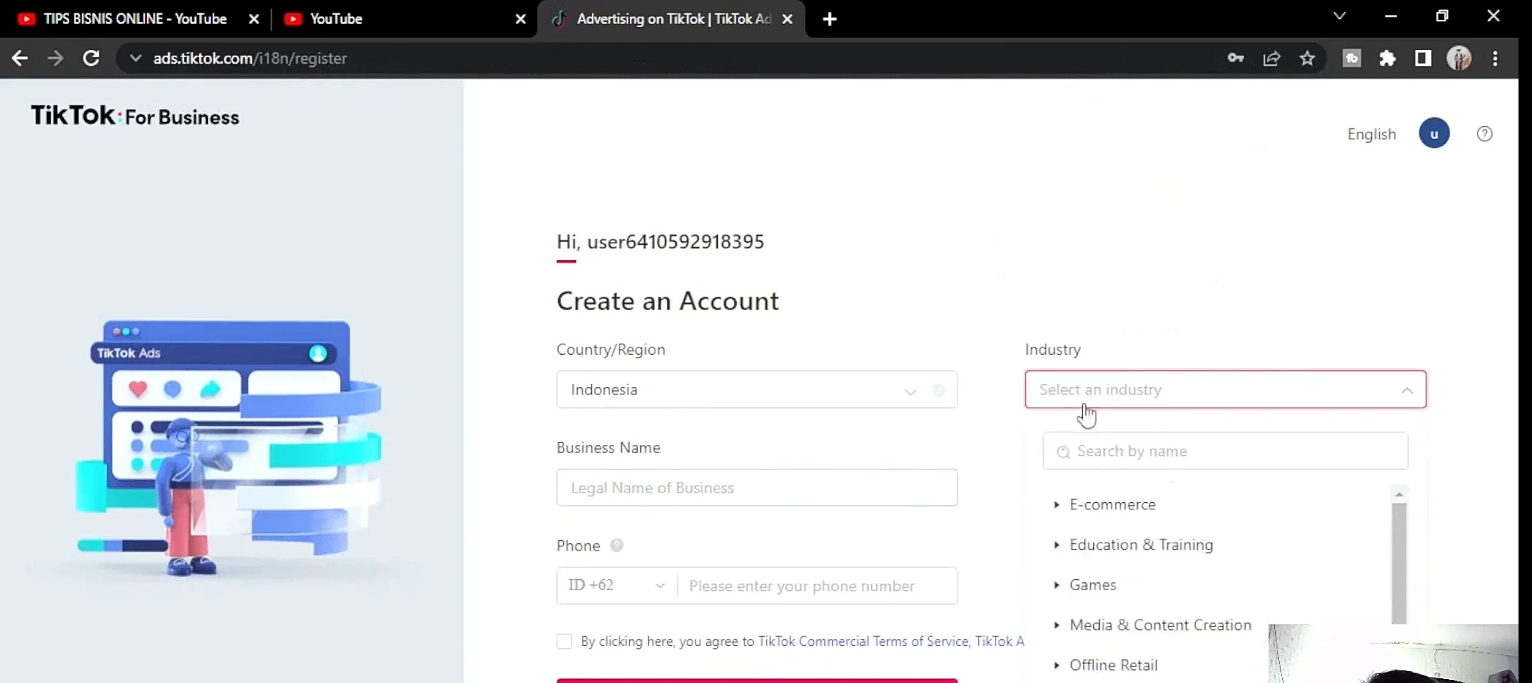Open the ID +62 country code dropdown

(x=616, y=585)
